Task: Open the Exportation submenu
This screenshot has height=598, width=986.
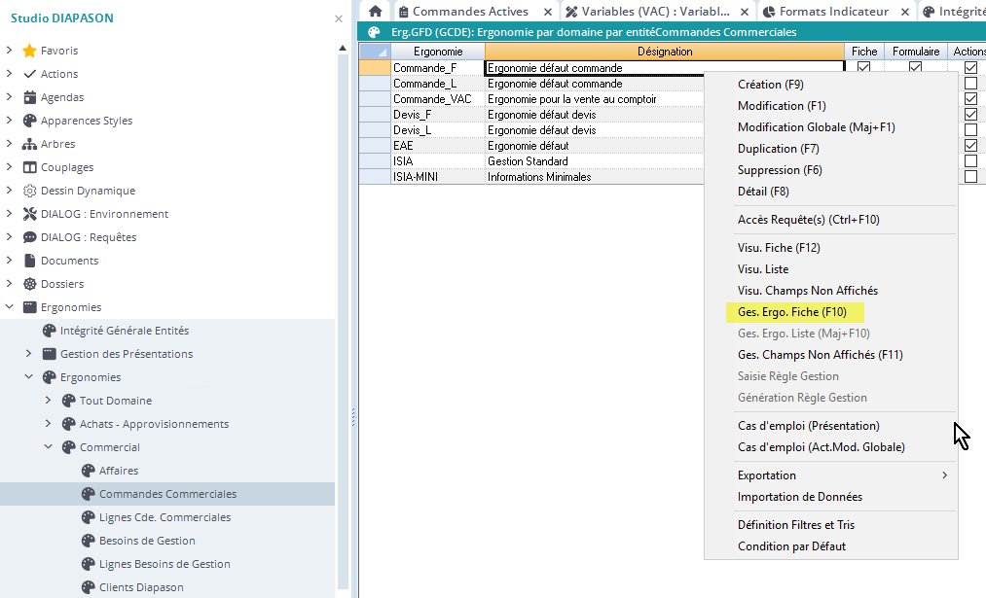Action: pos(842,475)
